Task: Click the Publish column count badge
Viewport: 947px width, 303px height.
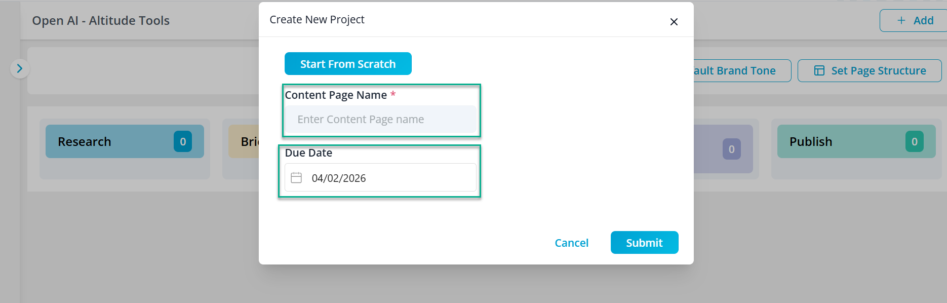Action: click(x=914, y=142)
